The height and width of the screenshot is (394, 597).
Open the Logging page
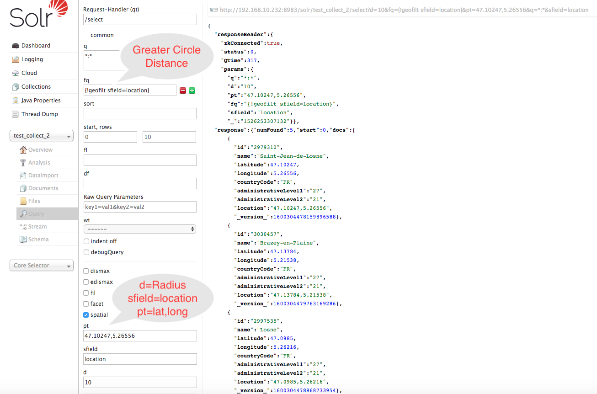tap(32, 59)
